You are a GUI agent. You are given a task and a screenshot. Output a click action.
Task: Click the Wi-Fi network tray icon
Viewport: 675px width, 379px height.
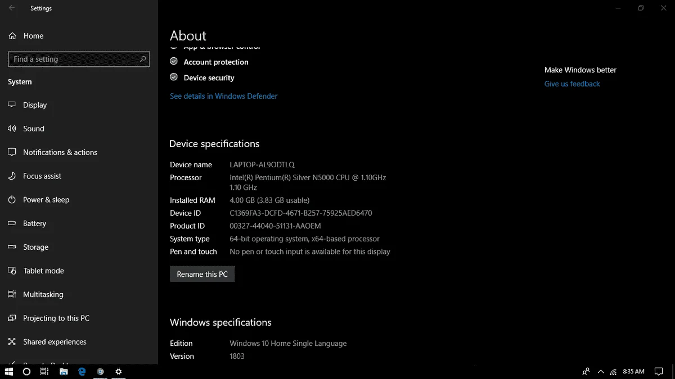click(613, 372)
